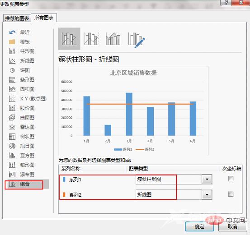Click the 北京区域销售数据 chart preview
The image size is (250, 235).
coord(133,111)
